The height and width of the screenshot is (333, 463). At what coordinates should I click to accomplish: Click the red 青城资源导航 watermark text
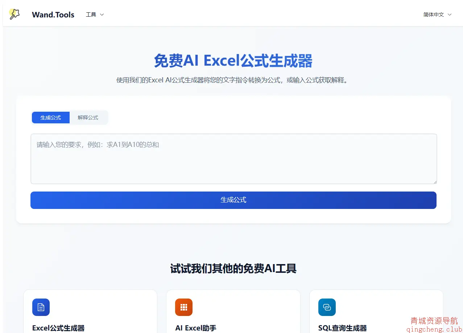pos(434,321)
